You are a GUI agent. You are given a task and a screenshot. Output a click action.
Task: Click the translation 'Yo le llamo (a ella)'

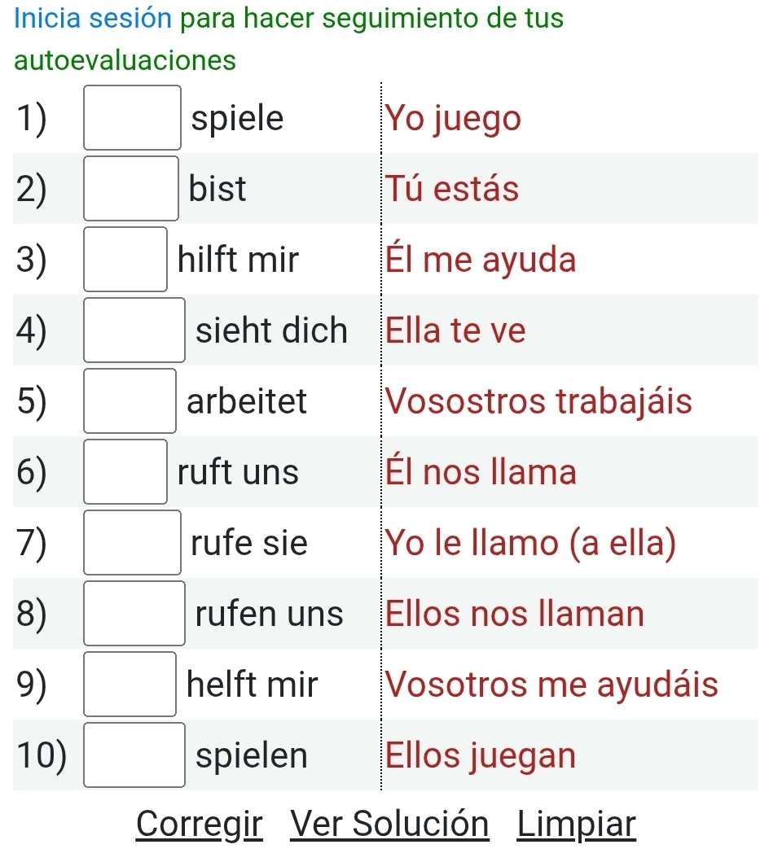click(x=531, y=543)
